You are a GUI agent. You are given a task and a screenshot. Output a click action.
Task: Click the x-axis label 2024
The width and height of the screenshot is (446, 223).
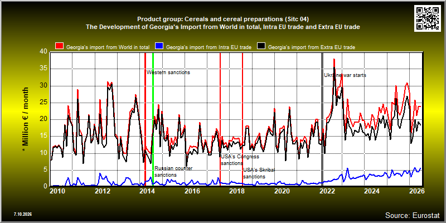(372, 191)
